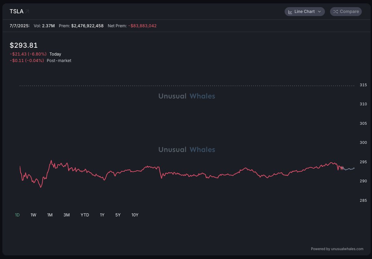This screenshot has width=372, height=259.
Task: Click the TSLA ticker title
Action: click(16, 11)
